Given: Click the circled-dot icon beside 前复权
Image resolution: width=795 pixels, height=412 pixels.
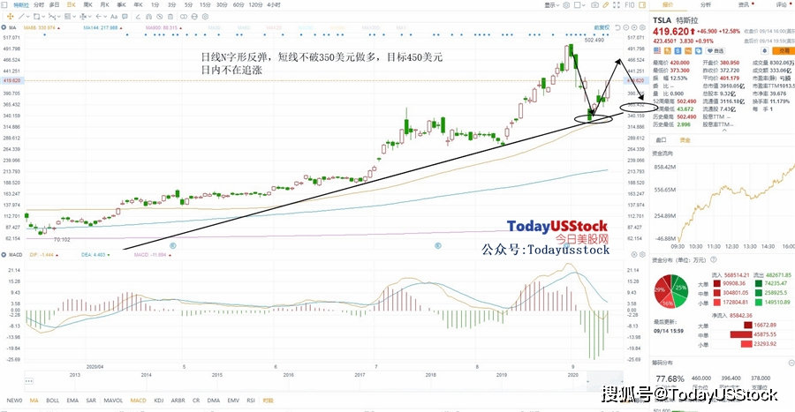Looking at the screenshot, I should pyautogui.click(x=634, y=27).
